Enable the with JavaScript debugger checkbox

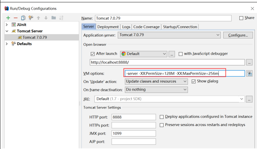tap(181, 54)
